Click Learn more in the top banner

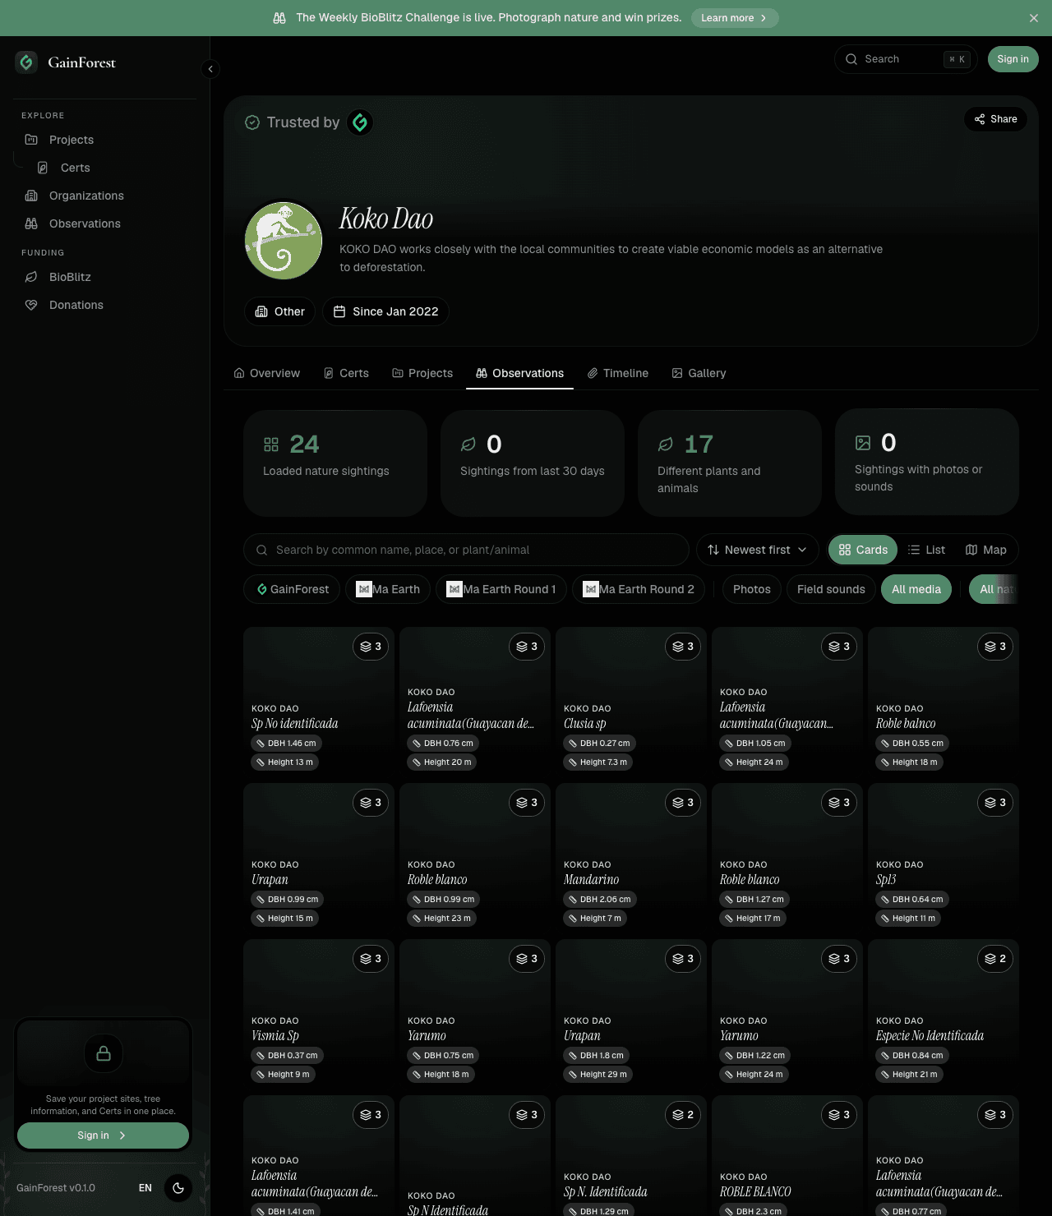735,18
